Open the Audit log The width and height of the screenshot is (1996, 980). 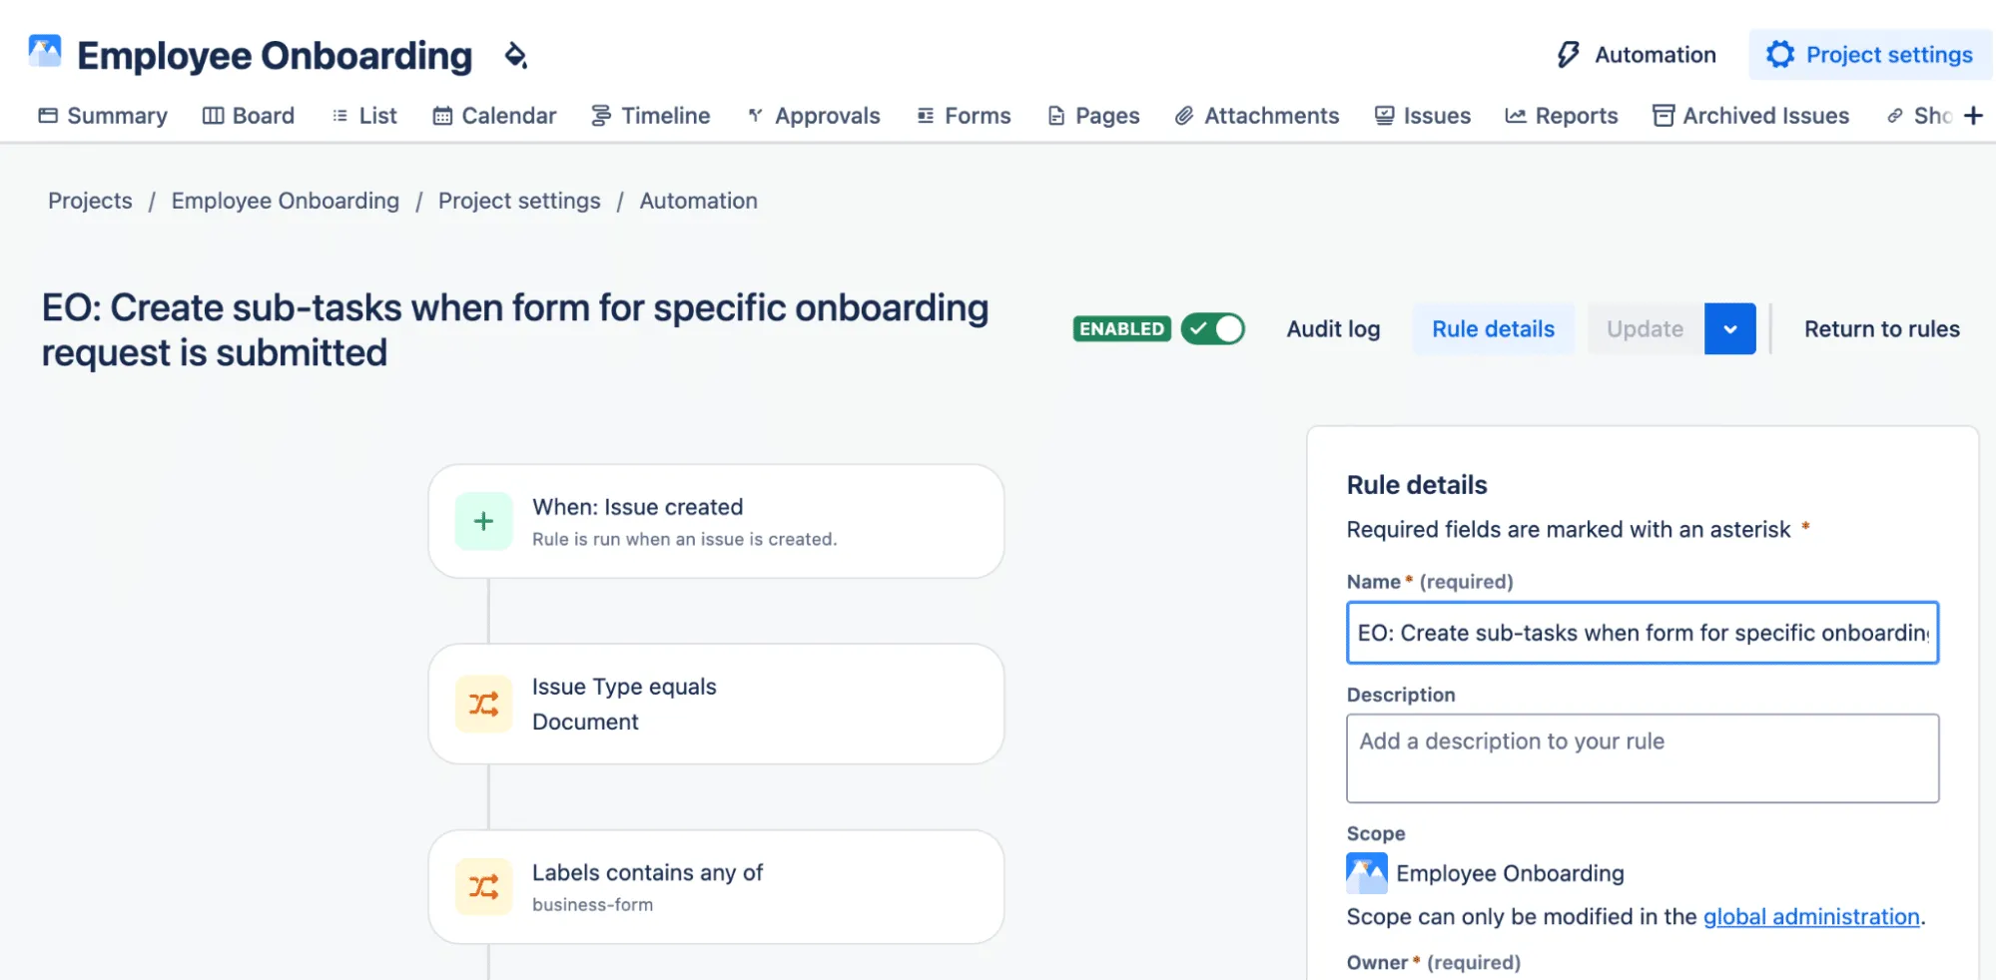click(x=1333, y=329)
